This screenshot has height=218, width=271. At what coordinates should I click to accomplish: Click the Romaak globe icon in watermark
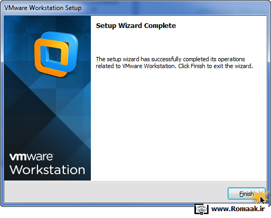(x=201, y=210)
